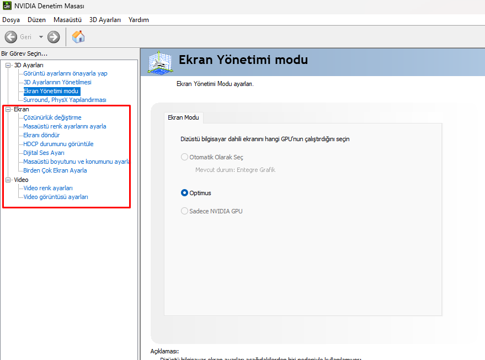Switch to the Ekran Modu tab
This screenshot has width=485, height=360.
(x=183, y=117)
